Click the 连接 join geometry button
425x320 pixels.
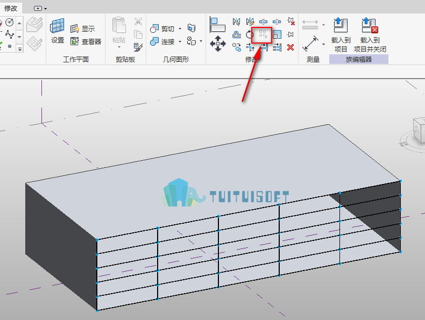tap(162, 41)
